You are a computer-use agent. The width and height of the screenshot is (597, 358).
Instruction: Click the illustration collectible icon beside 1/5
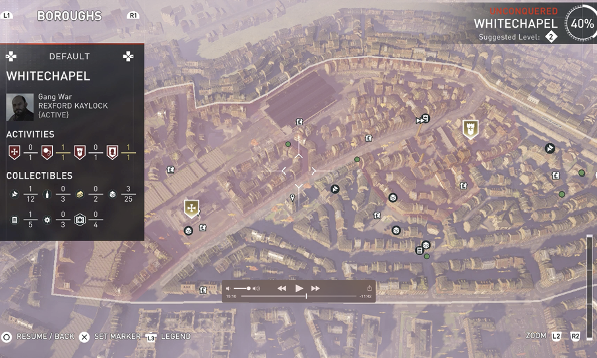click(15, 220)
